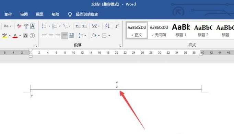Align text left
This screenshot has width=234, height=134.
click(x=44, y=36)
